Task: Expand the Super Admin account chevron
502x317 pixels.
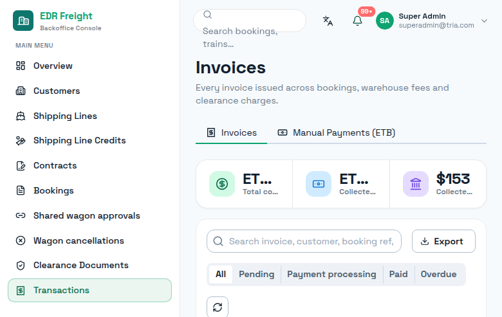Action: tap(484, 21)
